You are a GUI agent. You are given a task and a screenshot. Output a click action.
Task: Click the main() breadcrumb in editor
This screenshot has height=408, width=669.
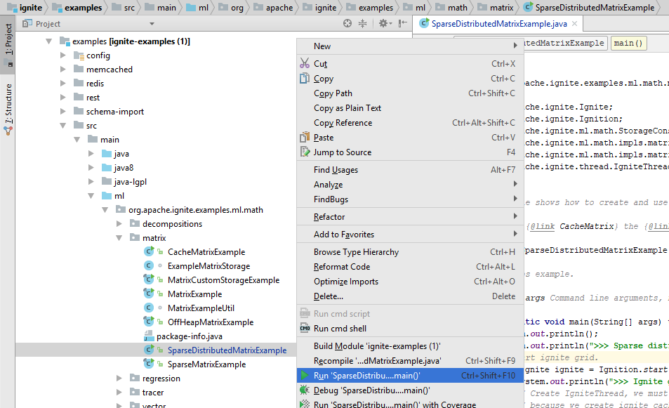point(628,43)
